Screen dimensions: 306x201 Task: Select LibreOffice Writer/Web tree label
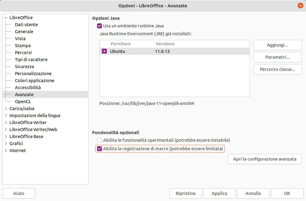(33, 130)
